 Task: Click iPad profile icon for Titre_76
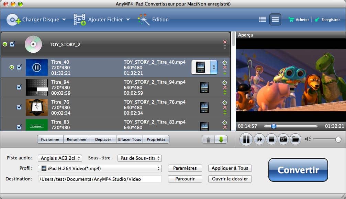204,107
